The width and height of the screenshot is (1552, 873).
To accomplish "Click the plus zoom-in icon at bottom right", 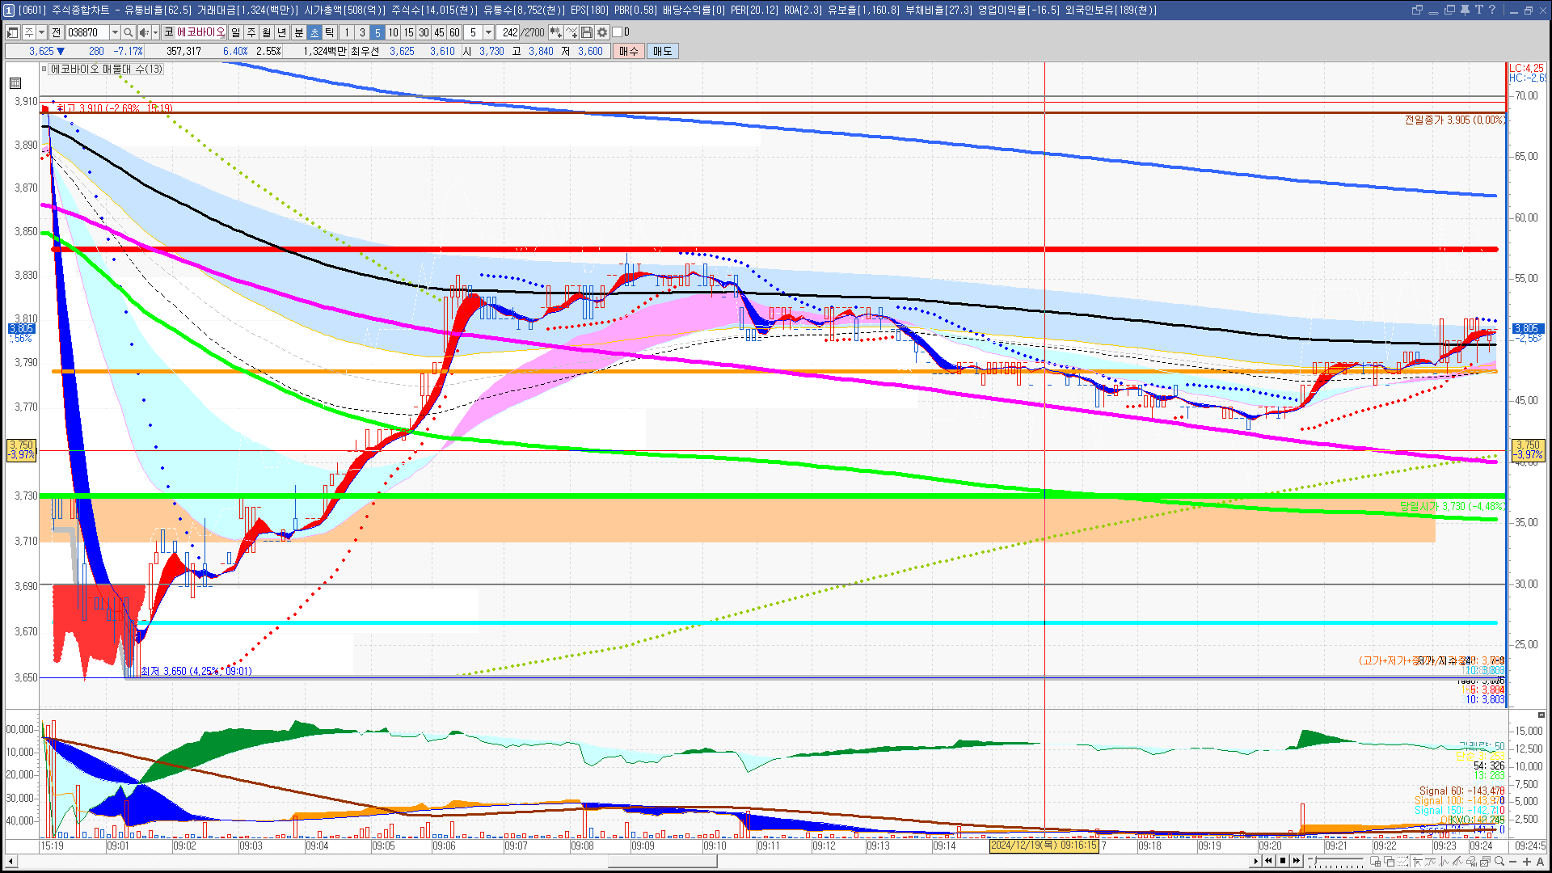I will click(1527, 861).
